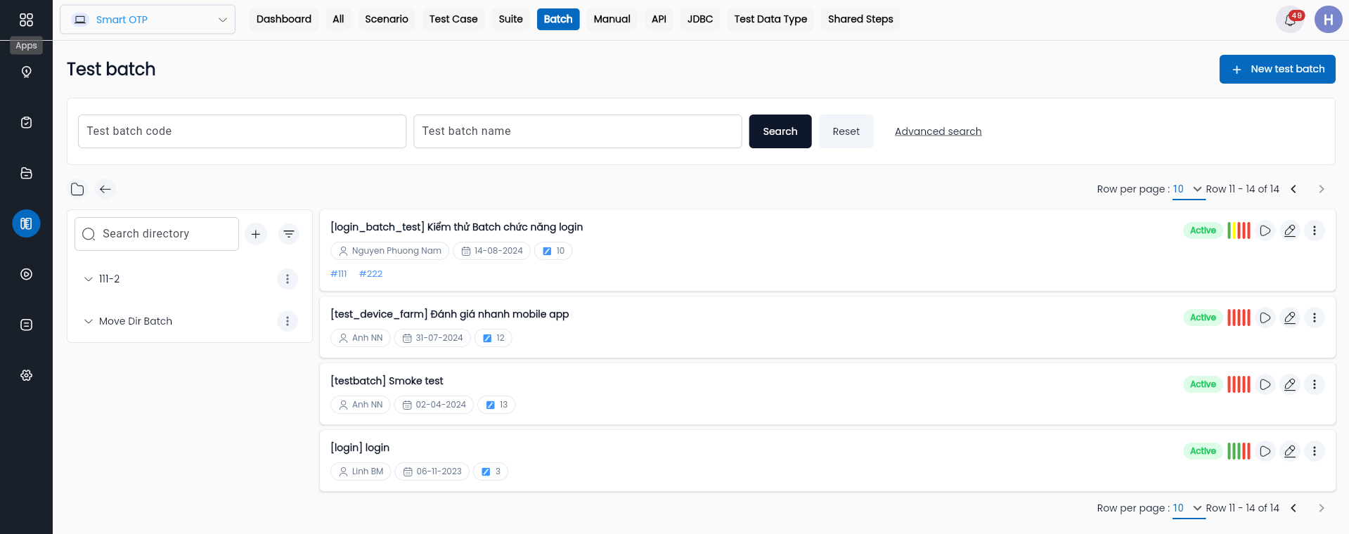Switch to the Test Case tab
Screen dimensions: 1349x534
453,19
